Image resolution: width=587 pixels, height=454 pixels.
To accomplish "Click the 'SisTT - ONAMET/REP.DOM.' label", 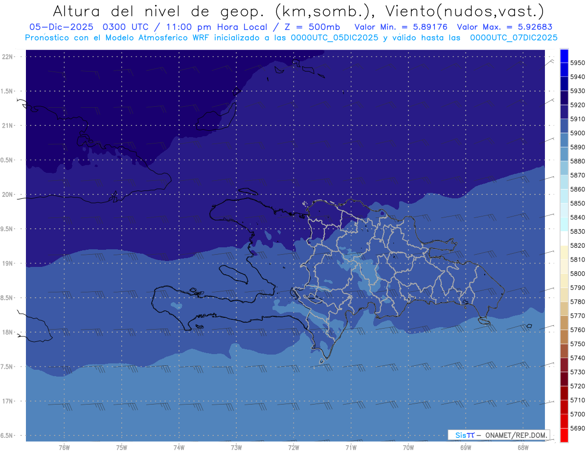I will [x=498, y=435].
